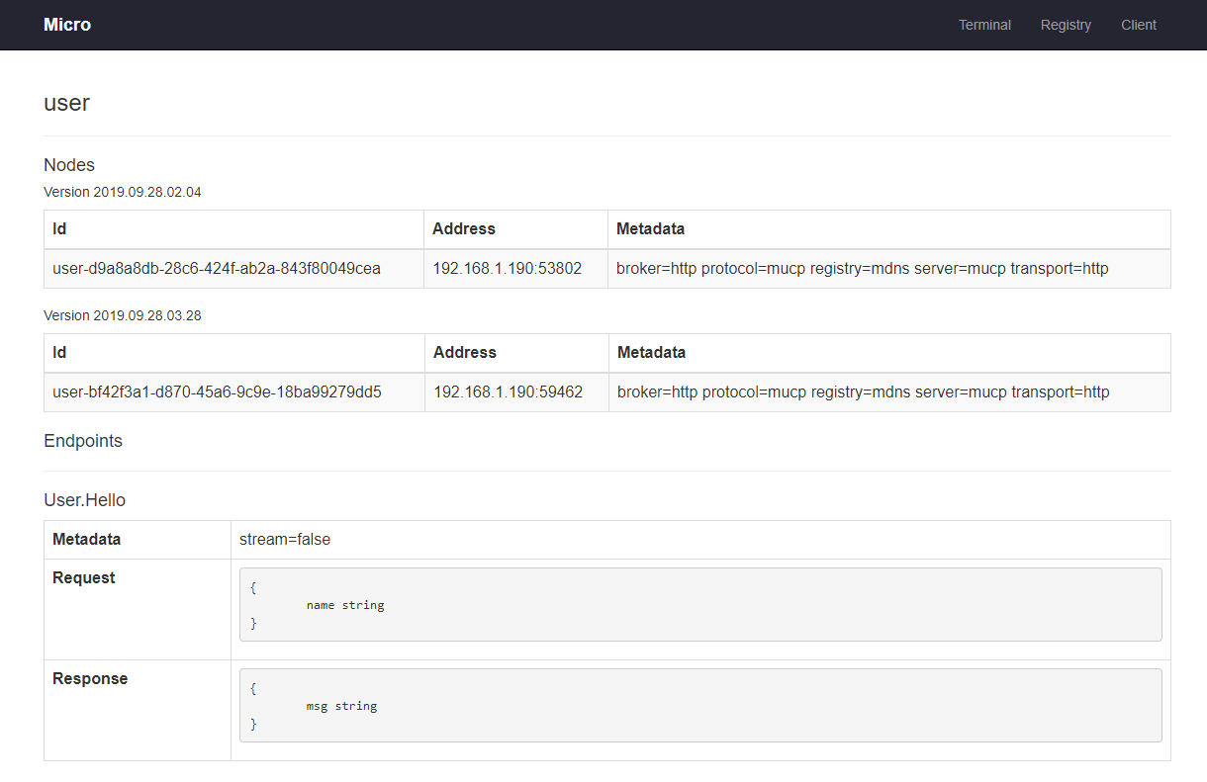Image resolution: width=1207 pixels, height=782 pixels.
Task: Open the Terminal navigation item
Action: (x=984, y=25)
